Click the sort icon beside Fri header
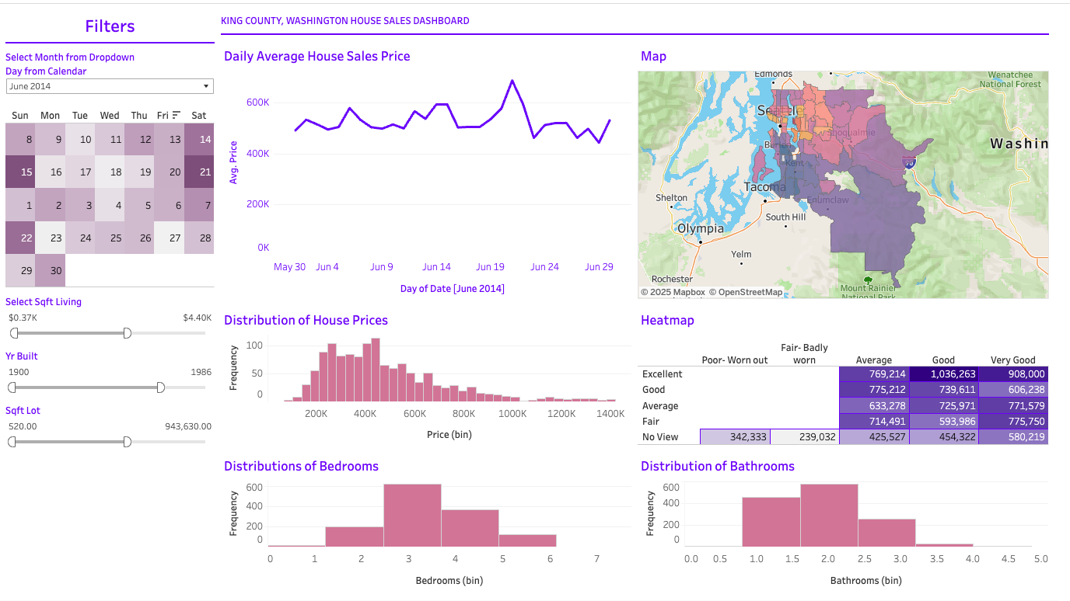Screen dimensions: 1070x601 pos(177,115)
